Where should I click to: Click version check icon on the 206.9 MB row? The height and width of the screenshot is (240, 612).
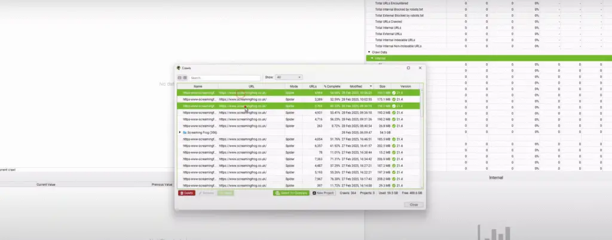(394, 159)
